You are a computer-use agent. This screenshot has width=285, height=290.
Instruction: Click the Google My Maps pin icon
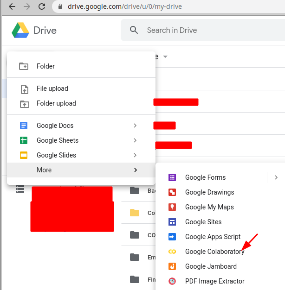coord(172,207)
